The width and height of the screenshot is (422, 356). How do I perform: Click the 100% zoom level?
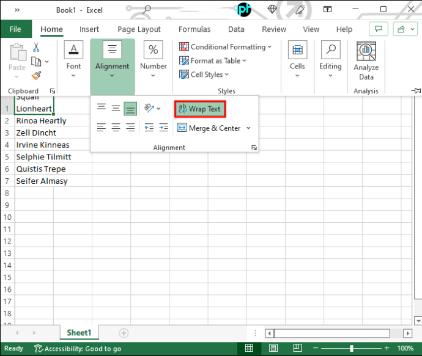pyautogui.click(x=405, y=348)
